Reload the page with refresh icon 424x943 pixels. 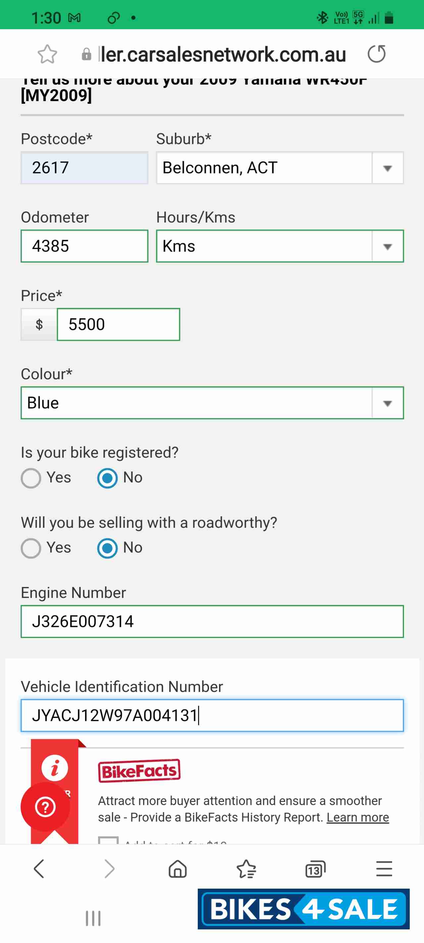(x=376, y=54)
